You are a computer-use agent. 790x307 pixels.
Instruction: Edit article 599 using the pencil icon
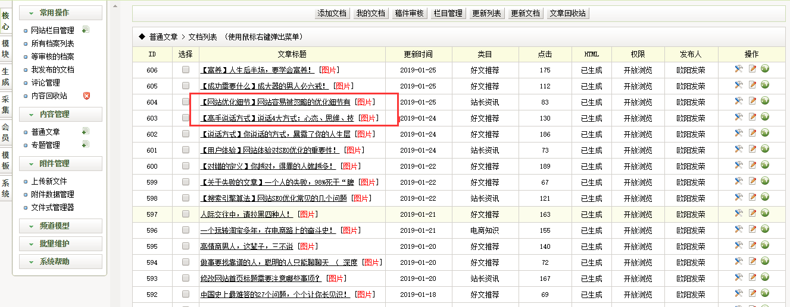pos(752,181)
